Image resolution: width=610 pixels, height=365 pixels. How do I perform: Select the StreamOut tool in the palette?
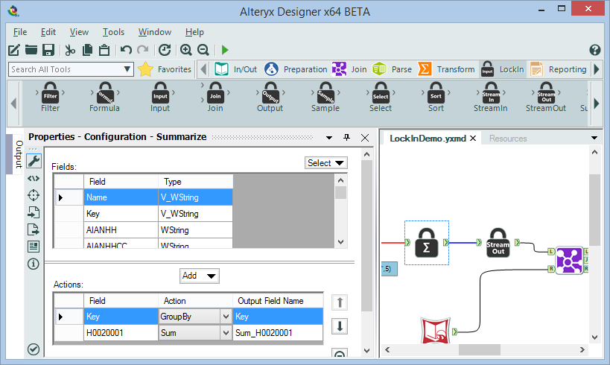(x=545, y=96)
